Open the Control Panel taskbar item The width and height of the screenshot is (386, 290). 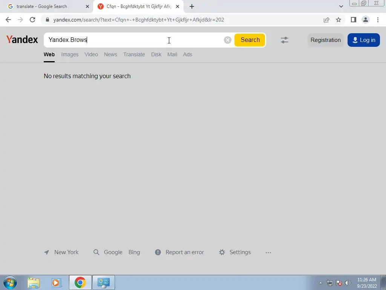(103, 282)
